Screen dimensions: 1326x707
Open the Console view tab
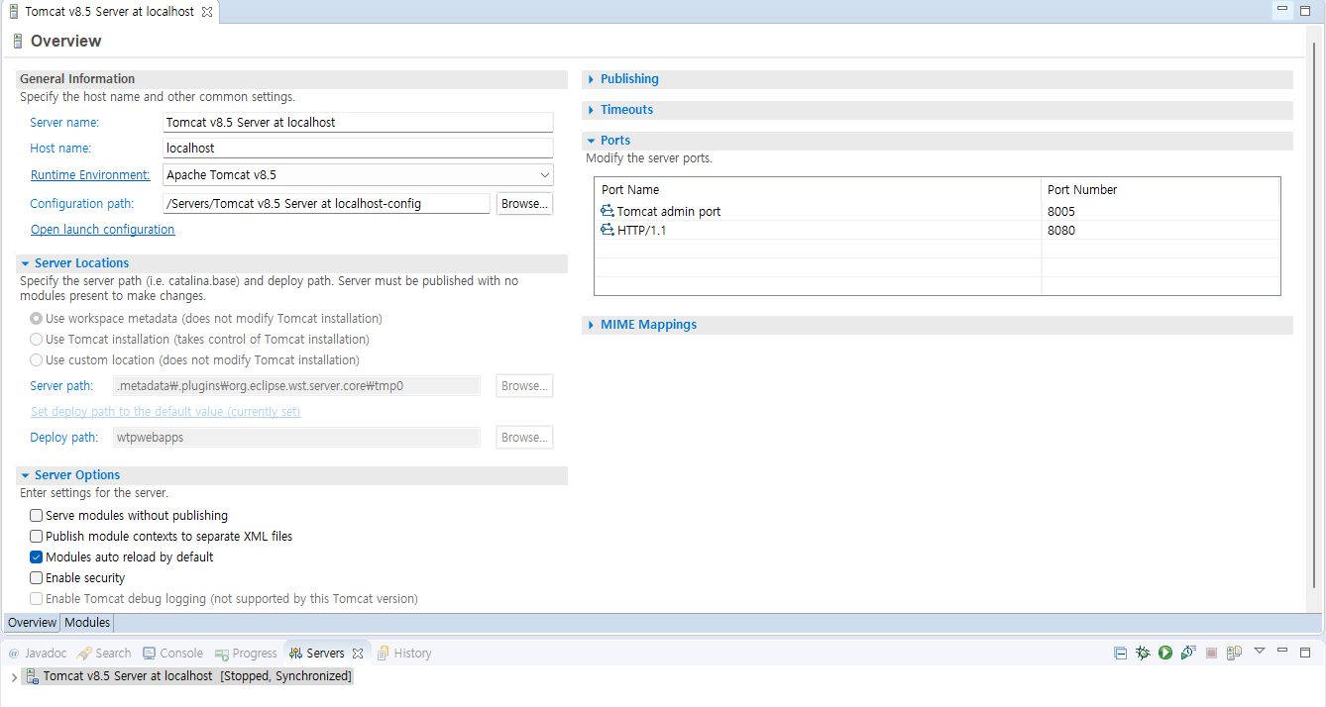tap(172, 654)
